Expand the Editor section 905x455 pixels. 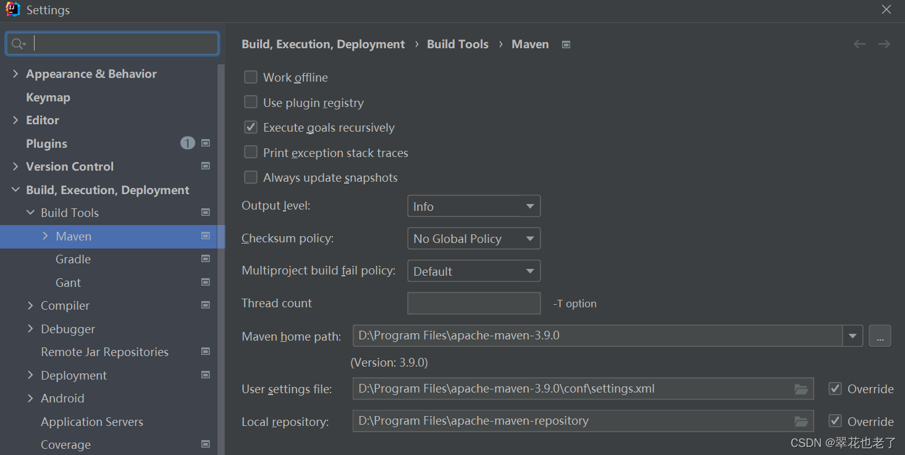tap(15, 120)
